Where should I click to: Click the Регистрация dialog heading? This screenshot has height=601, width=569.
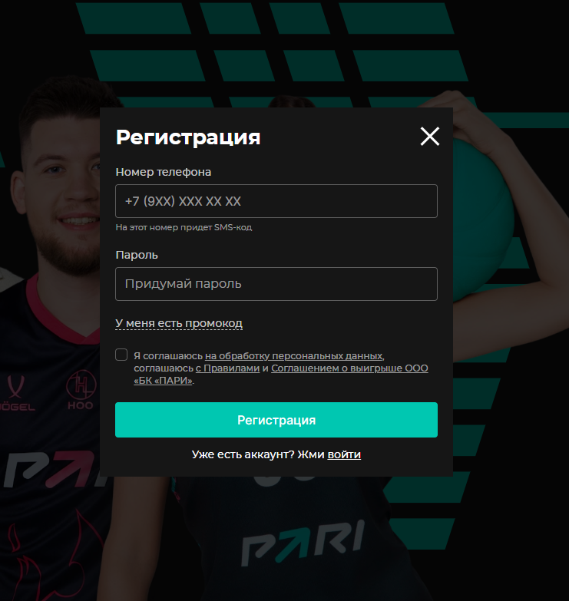pos(188,137)
